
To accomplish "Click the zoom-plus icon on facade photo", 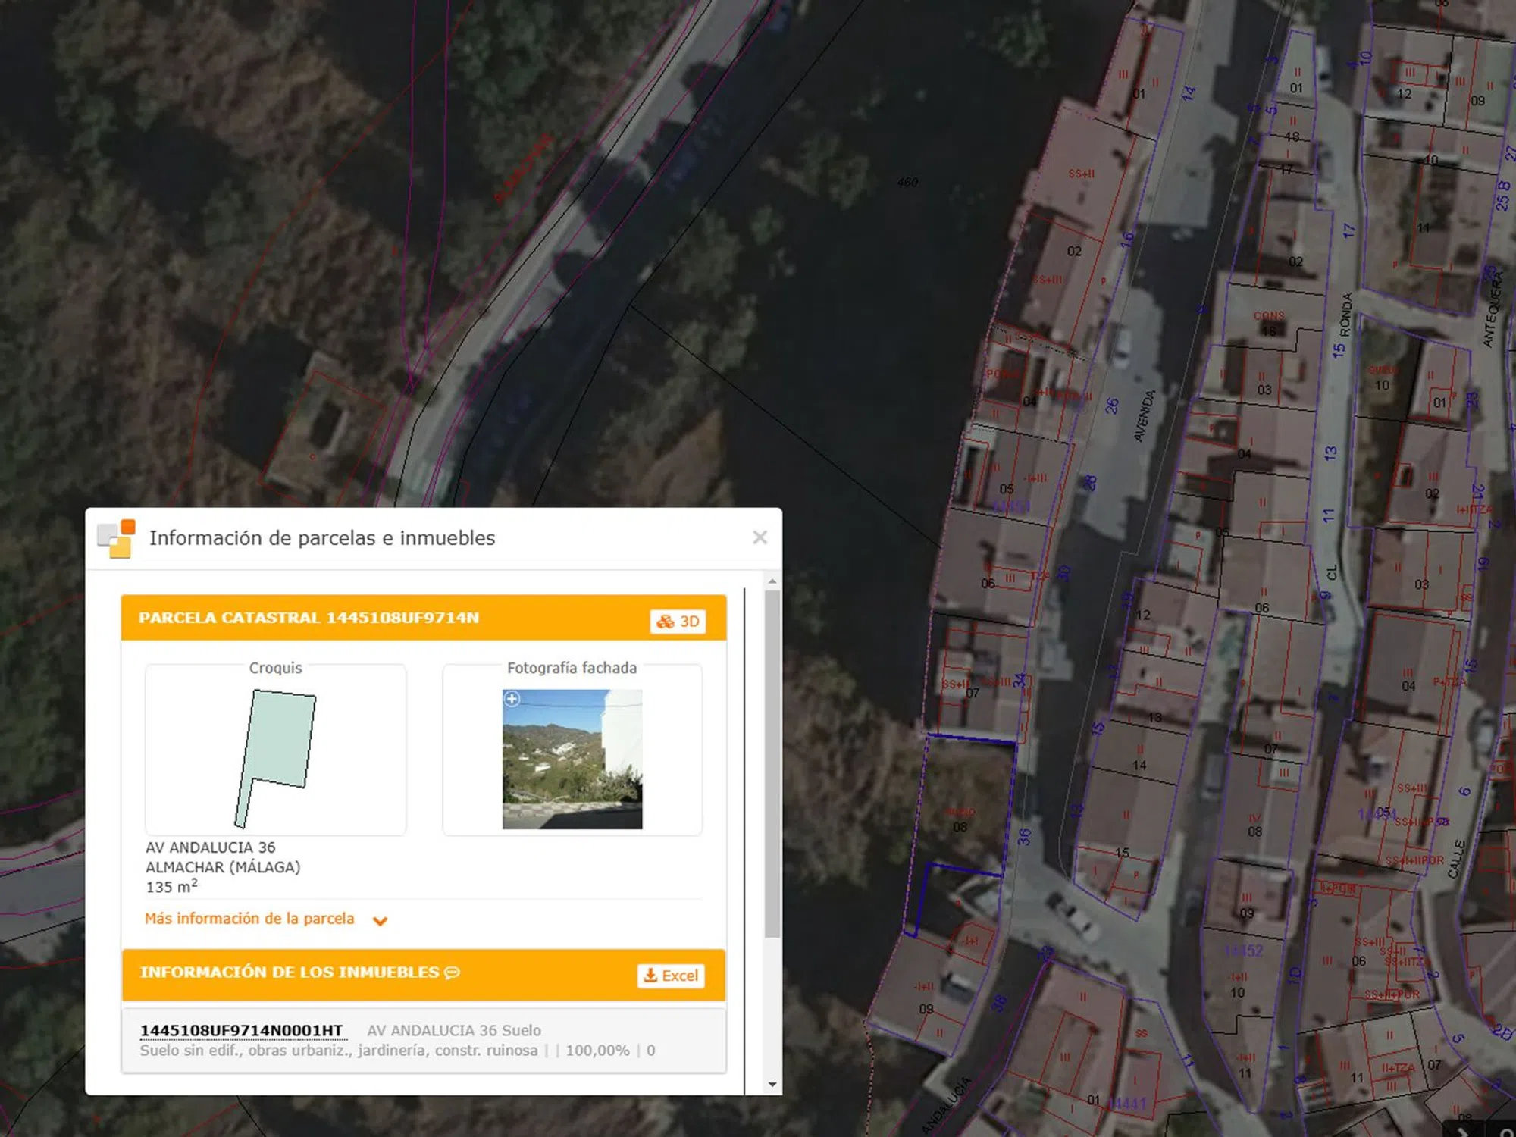I will click(512, 699).
